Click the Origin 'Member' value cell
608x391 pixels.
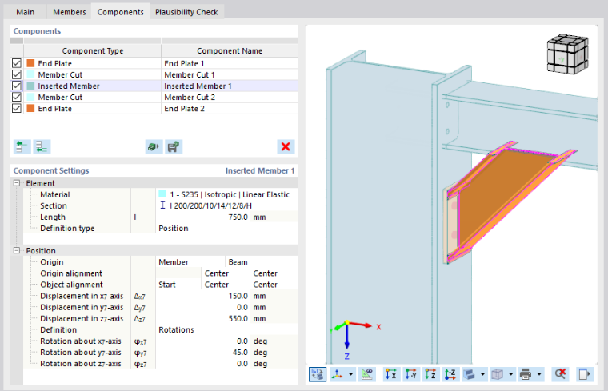(190, 262)
